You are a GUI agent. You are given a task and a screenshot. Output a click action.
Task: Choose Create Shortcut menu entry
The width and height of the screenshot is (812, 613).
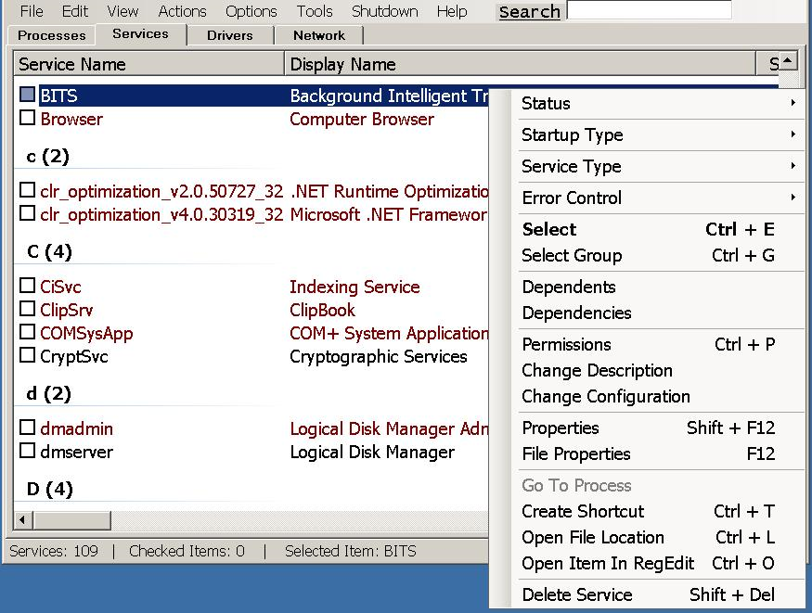tap(660, 511)
